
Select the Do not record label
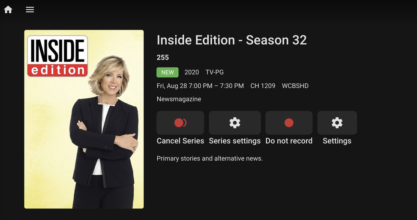[289, 141]
